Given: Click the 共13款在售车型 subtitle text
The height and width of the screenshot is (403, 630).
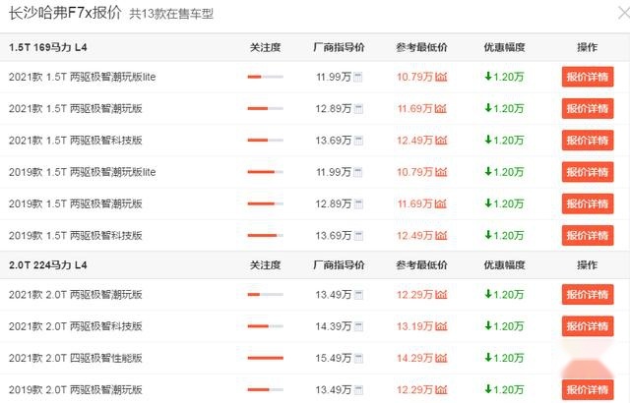Looking at the screenshot, I should coord(171,14).
